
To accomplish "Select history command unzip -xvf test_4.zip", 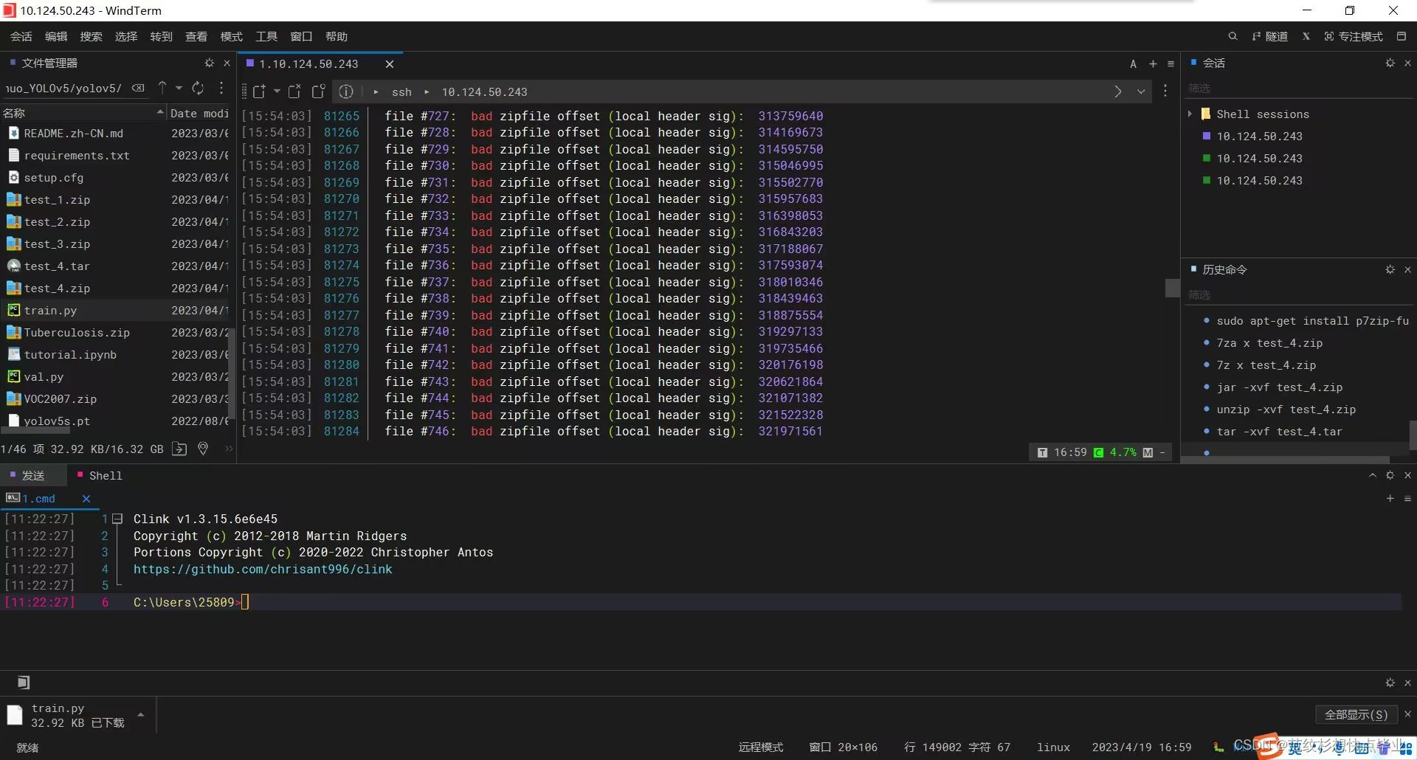I will tap(1286, 410).
